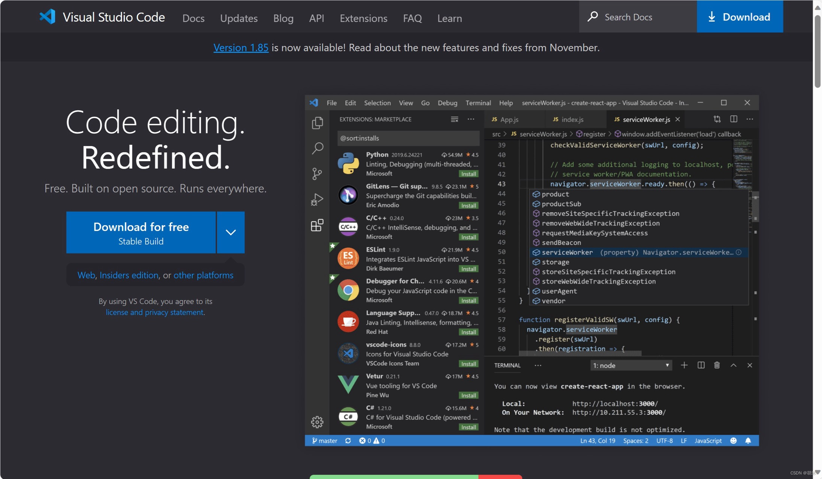Open the Web link

coord(86,275)
